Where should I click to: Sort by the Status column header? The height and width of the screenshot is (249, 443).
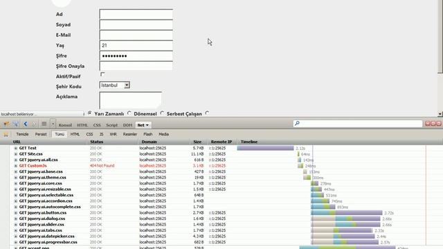click(97, 142)
